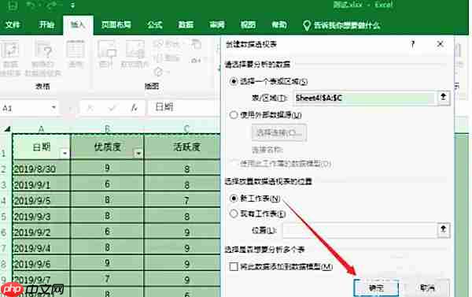Switch to the Data (数据) tab
The height and width of the screenshot is (297, 472).
pyautogui.click(x=186, y=24)
